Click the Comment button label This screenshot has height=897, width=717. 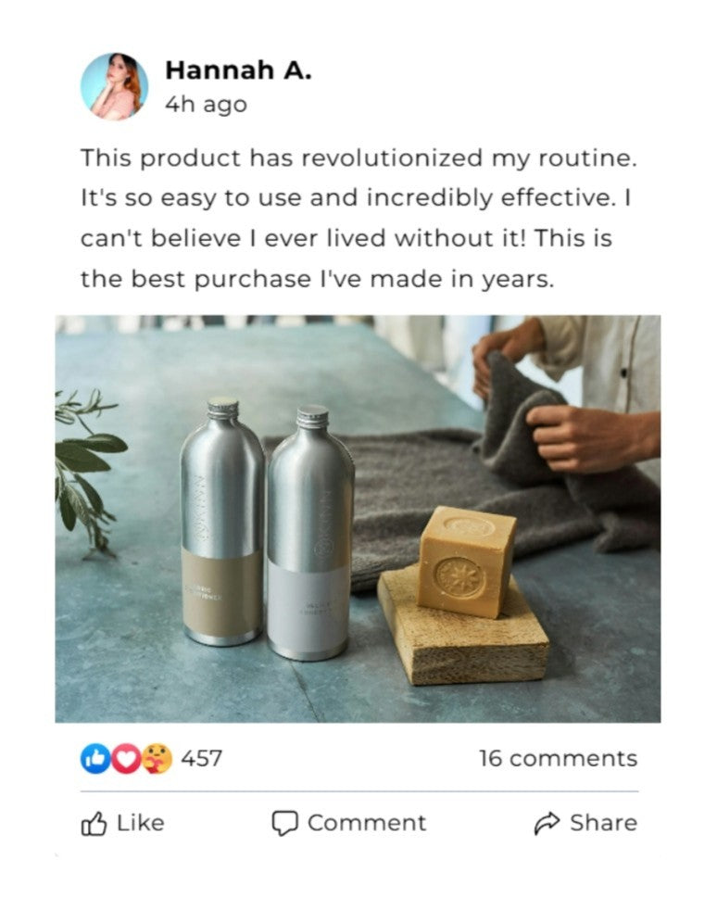click(x=367, y=823)
